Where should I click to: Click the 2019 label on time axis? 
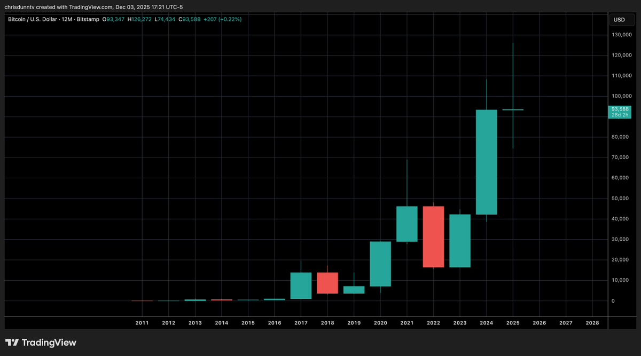tap(354, 322)
